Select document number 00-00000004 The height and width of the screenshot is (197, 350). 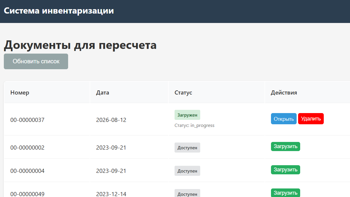point(27,171)
